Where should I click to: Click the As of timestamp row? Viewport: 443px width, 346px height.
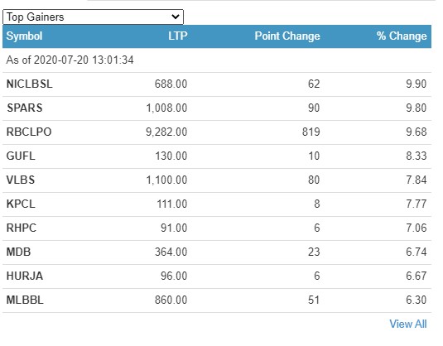click(217, 60)
